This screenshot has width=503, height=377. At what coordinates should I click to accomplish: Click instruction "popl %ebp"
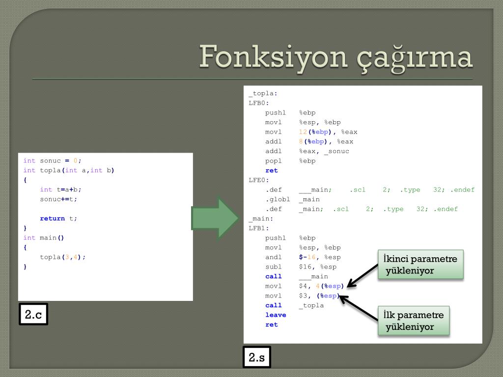[290, 161]
